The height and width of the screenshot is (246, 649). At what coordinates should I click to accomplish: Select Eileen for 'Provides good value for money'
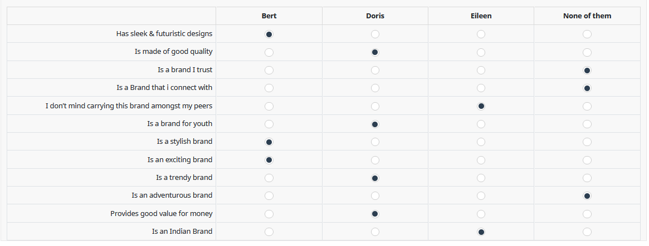click(x=481, y=214)
